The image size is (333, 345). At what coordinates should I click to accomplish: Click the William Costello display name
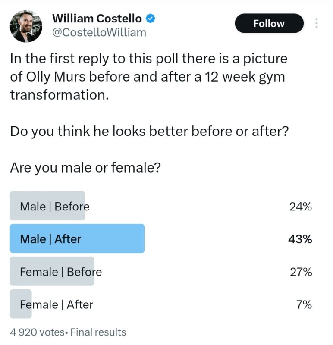pos(97,19)
